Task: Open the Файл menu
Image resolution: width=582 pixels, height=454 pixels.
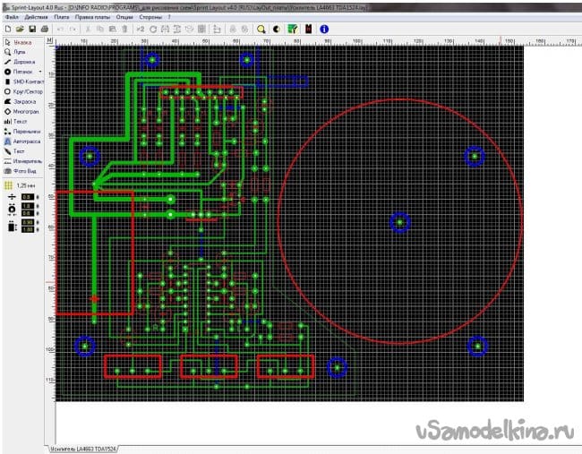Action: (x=11, y=17)
